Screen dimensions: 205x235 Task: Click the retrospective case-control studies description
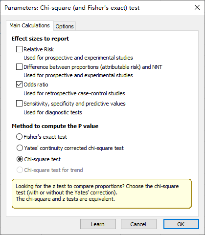[x=74, y=93]
